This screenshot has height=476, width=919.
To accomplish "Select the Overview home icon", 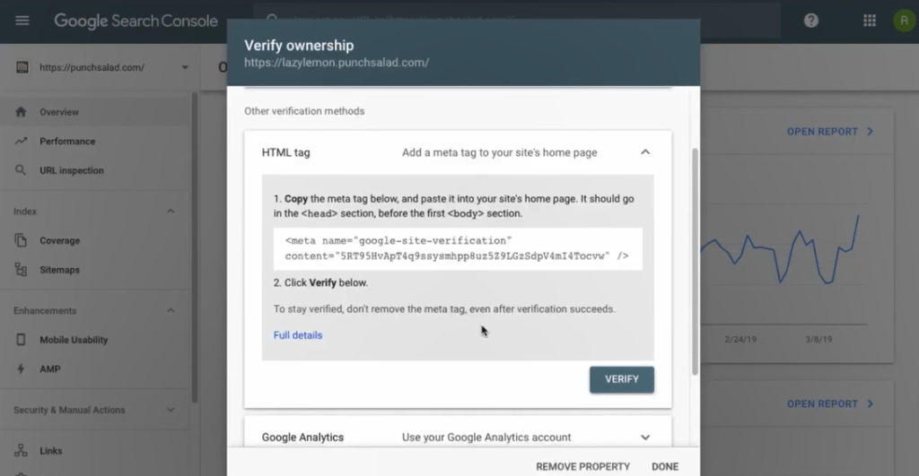I will point(22,112).
